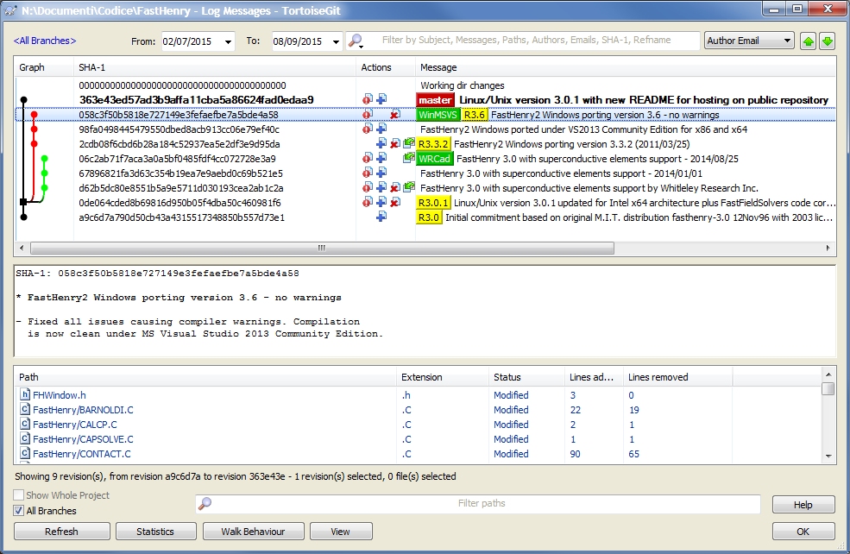Click the Filter paths input field
Image resolution: width=850 pixels, height=554 pixels.
coord(481,504)
